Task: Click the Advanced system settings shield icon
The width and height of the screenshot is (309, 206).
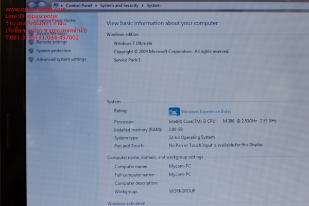Action: [31, 59]
